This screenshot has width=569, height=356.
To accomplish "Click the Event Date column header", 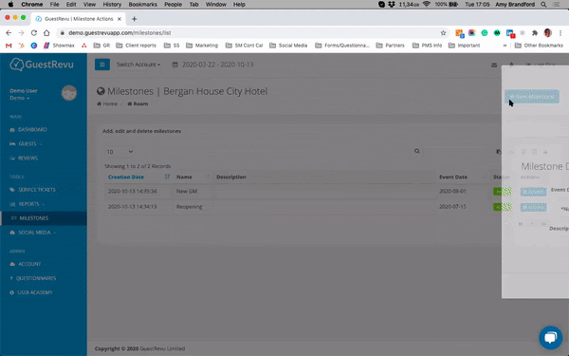I will click(x=453, y=177).
